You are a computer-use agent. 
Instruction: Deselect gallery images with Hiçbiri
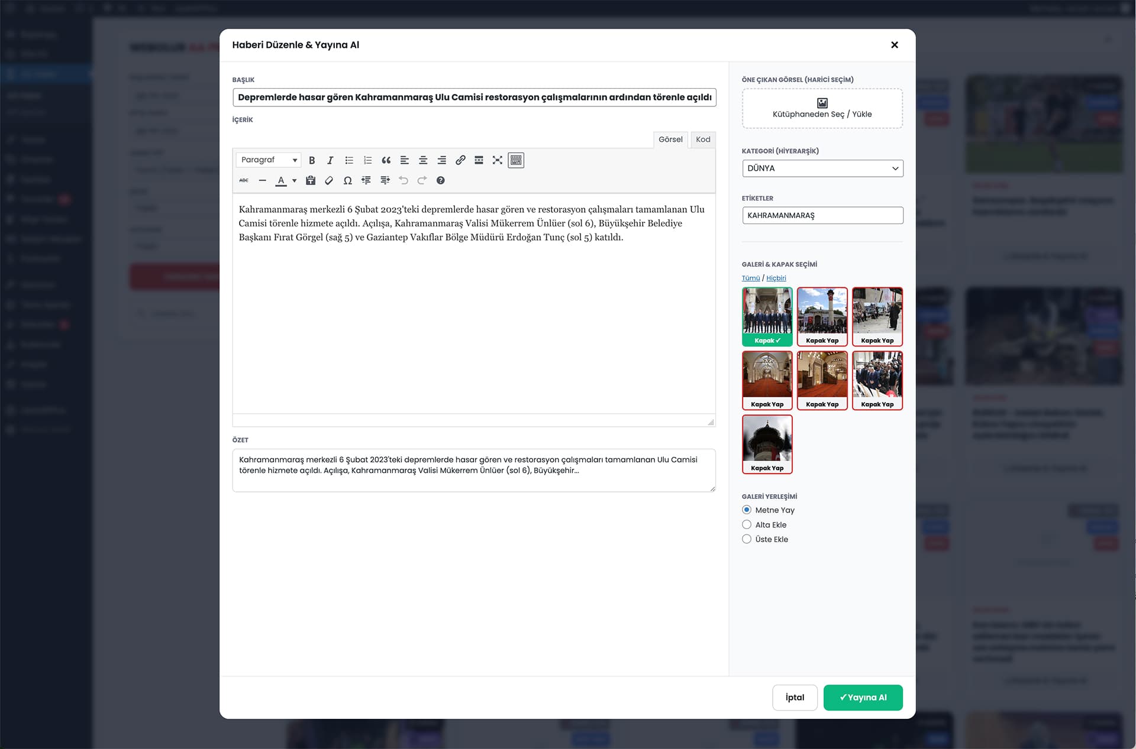776,278
